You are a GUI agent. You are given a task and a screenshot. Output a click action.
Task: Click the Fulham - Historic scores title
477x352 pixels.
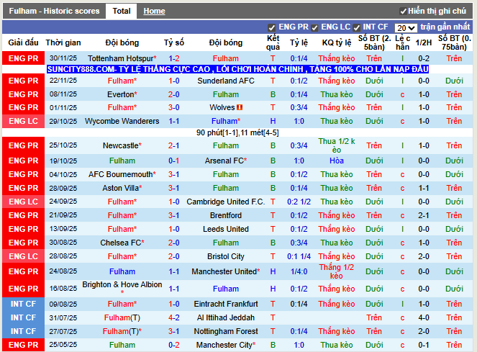pyautogui.click(x=54, y=11)
